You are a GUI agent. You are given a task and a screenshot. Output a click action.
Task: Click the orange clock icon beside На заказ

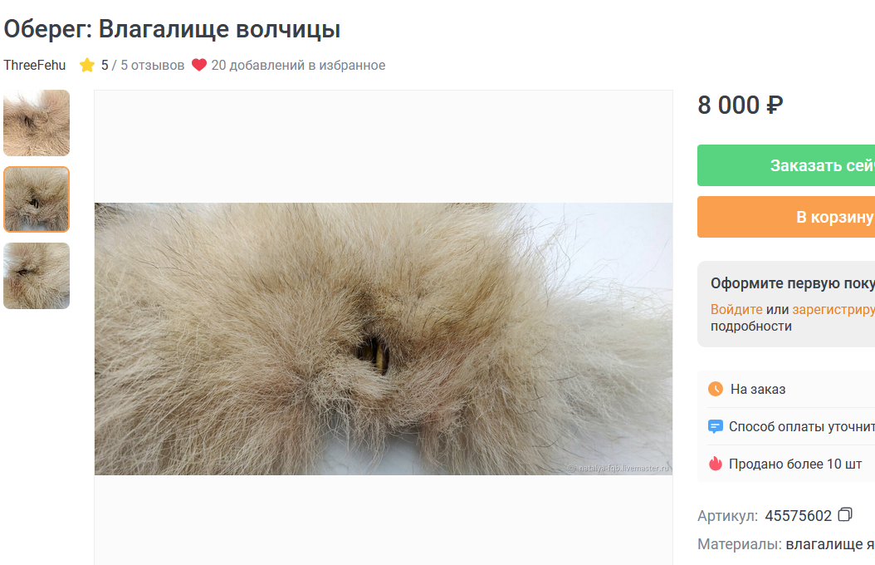click(x=716, y=389)
